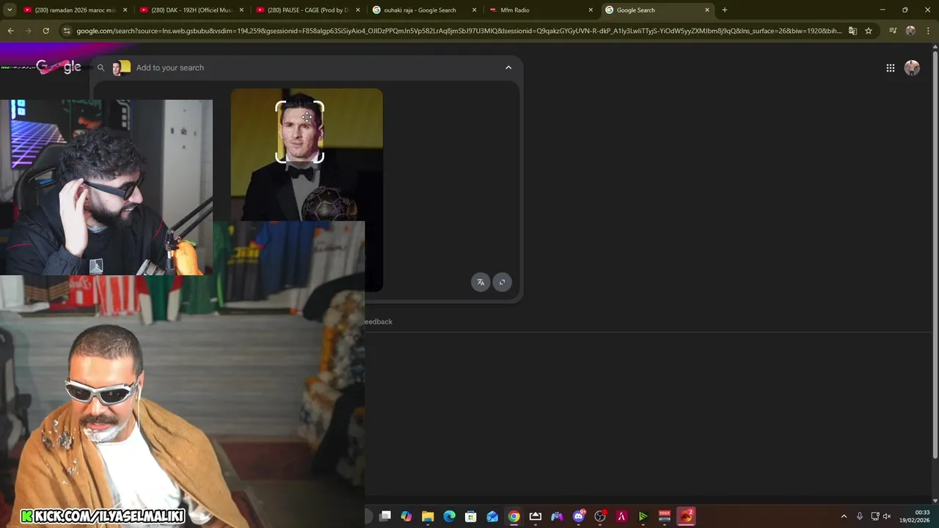View site information icon in address bar
The image size is (939, 528).
click(67, 31)
